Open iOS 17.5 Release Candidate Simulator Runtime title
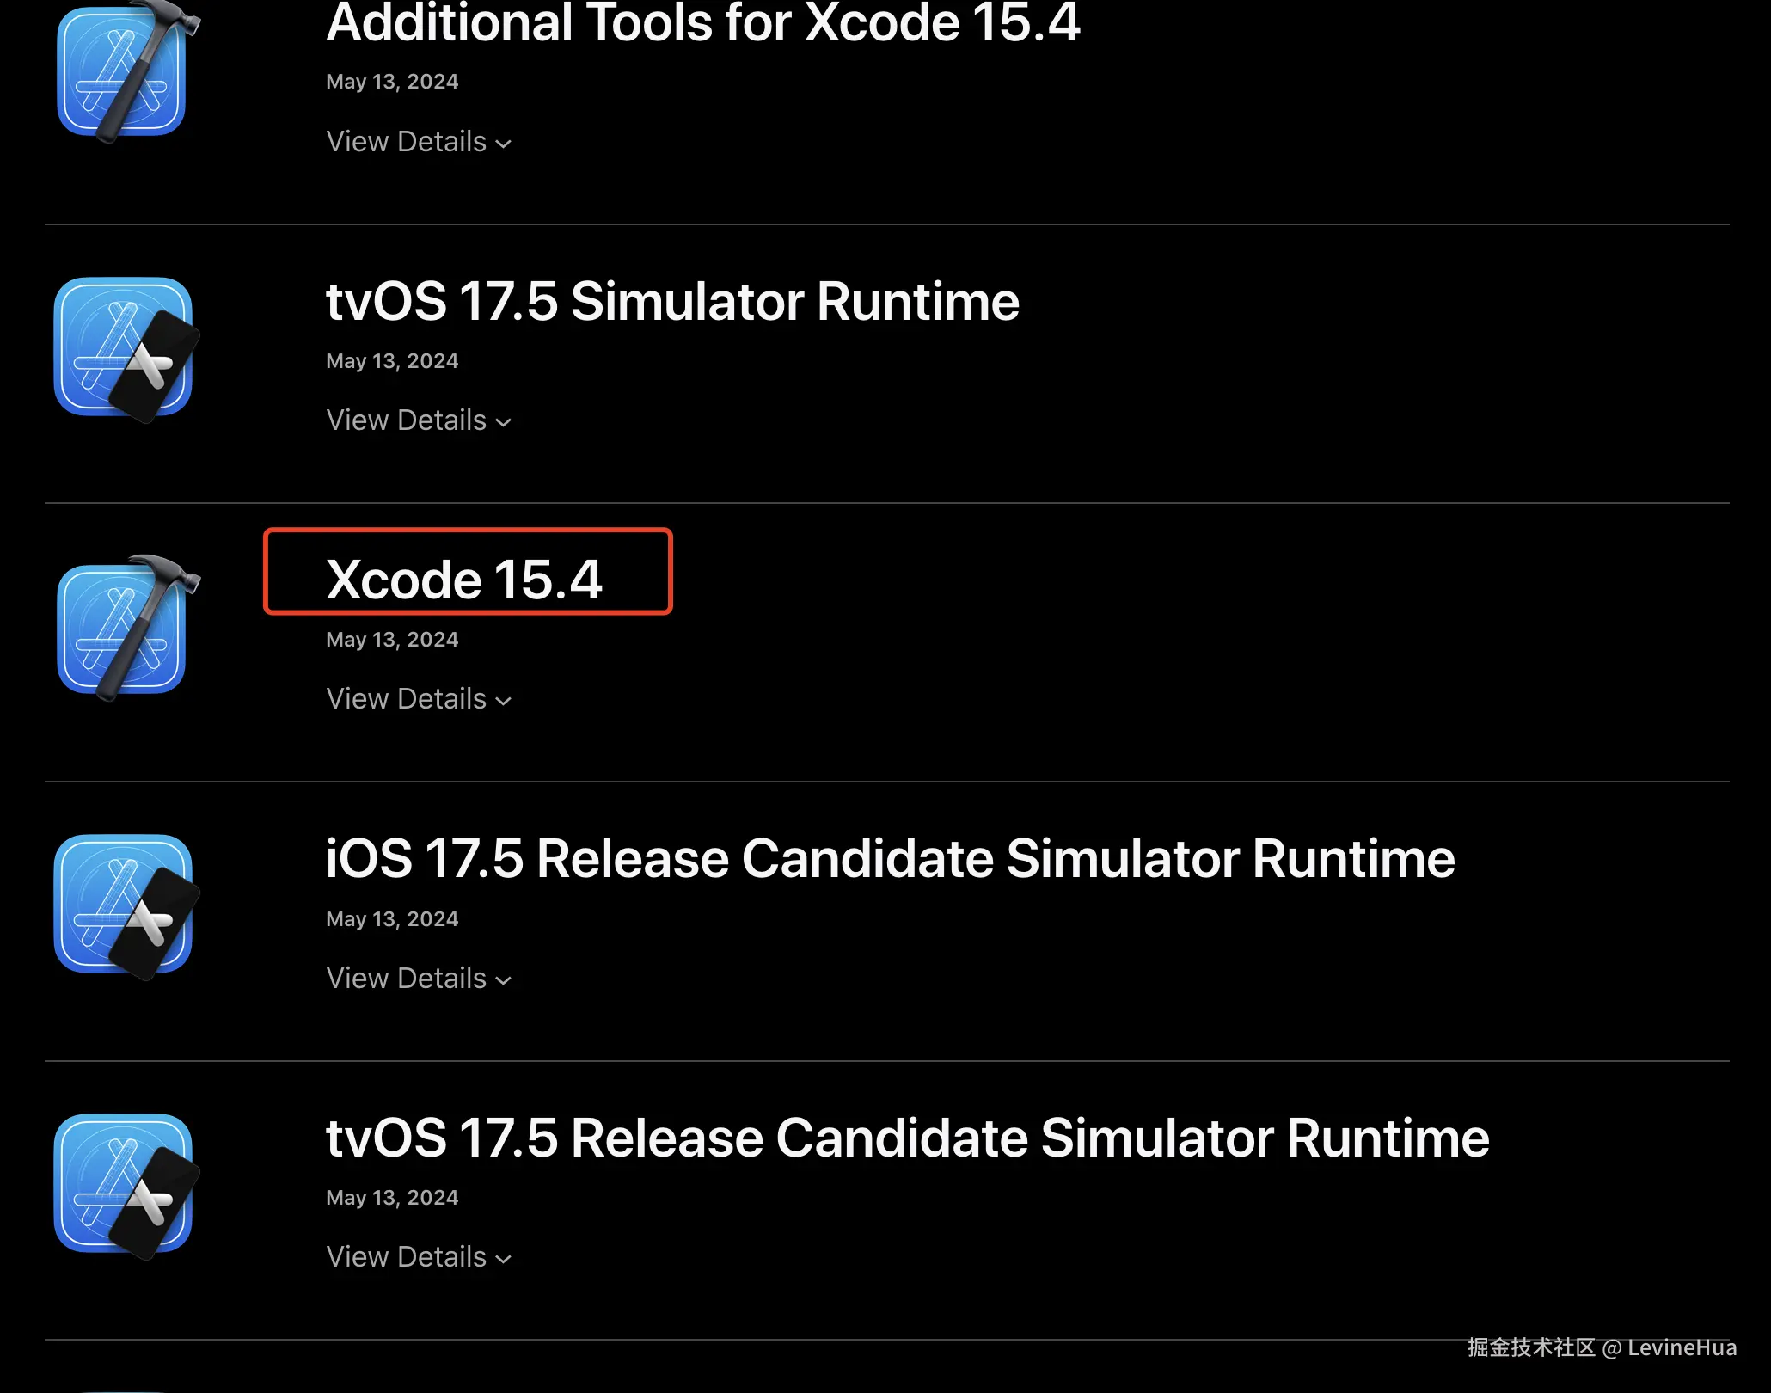1771x1393 pixels. click(890, 859)
